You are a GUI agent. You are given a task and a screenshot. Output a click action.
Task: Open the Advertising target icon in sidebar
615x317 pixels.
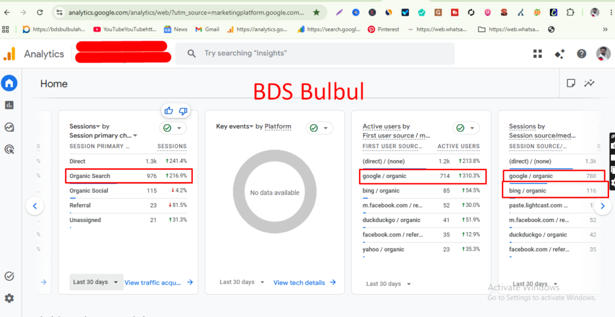9,149
